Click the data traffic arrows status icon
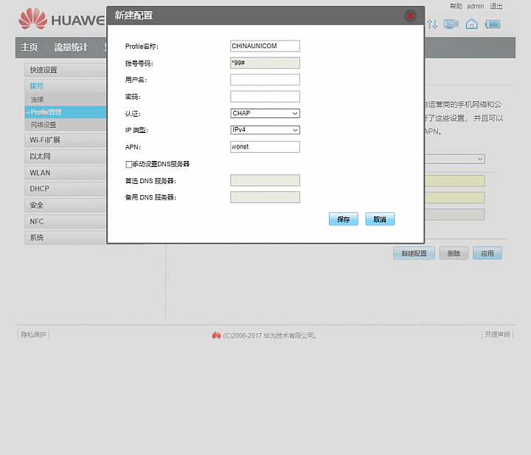The height and width of the screenshot is (455, 531). tap(432, 24)
